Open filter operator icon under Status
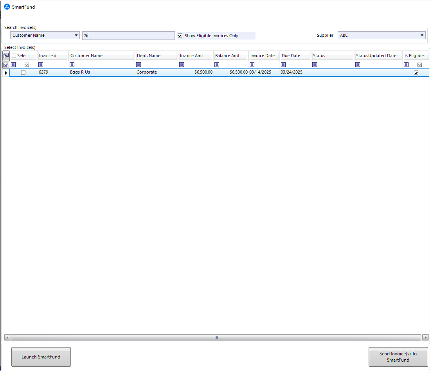 point(315,65)
